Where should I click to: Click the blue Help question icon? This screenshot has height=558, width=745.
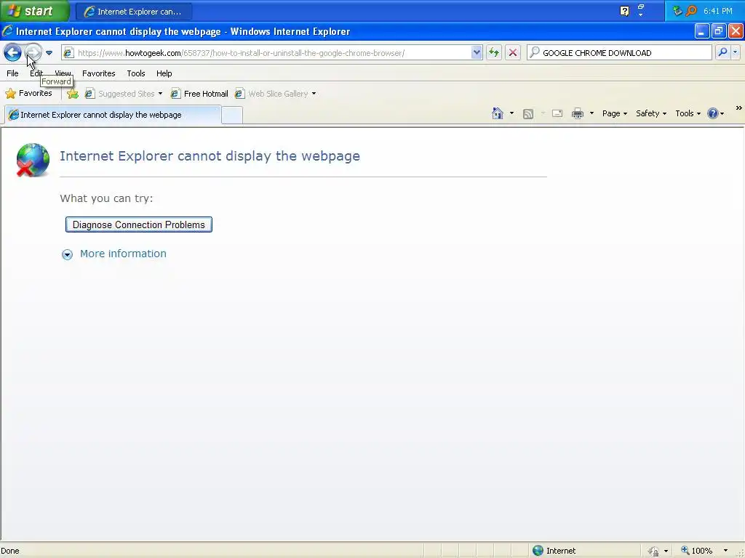(713, 113)
